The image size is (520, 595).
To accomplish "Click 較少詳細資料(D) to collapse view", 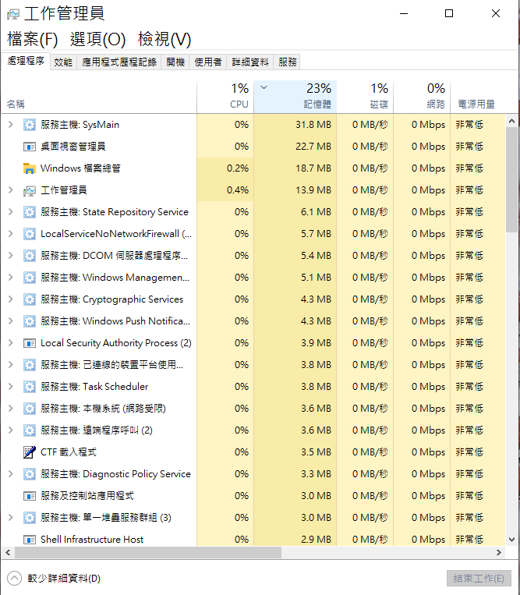I will [x=54, y=579].
